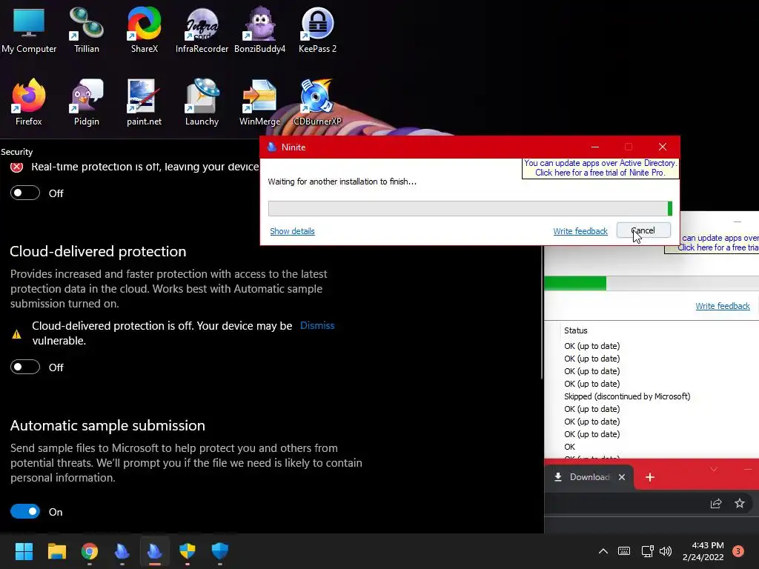The width and height of the screenshot is (759, 569).
Task: Click Show details in Ninite dialog
Action: click(x=292, y=231)
